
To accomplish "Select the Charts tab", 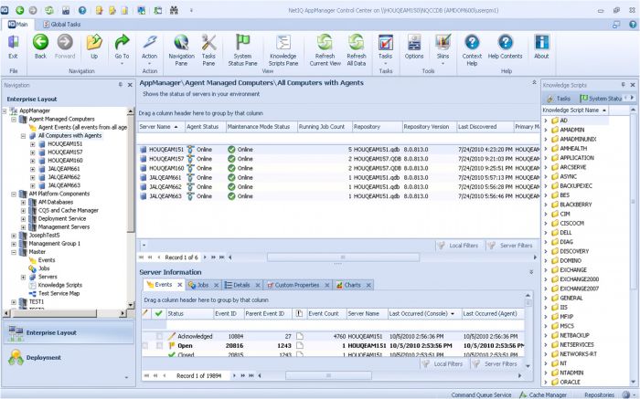I will pyautogui.click(x=352, y=285).
